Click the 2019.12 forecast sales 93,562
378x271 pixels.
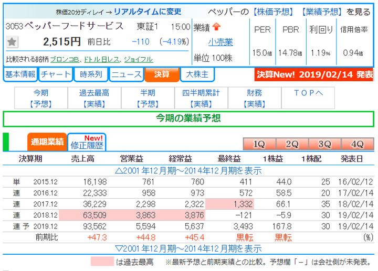(x=94, y=226)
